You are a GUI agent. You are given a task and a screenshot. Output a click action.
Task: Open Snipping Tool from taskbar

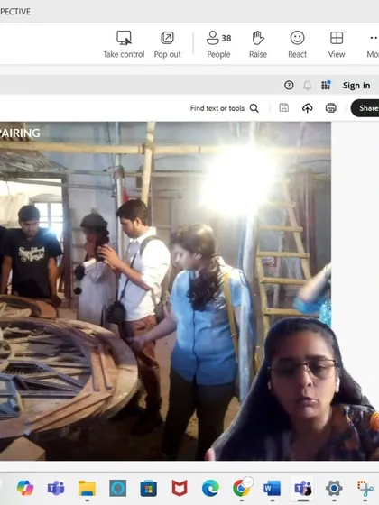tap(365, 488)
